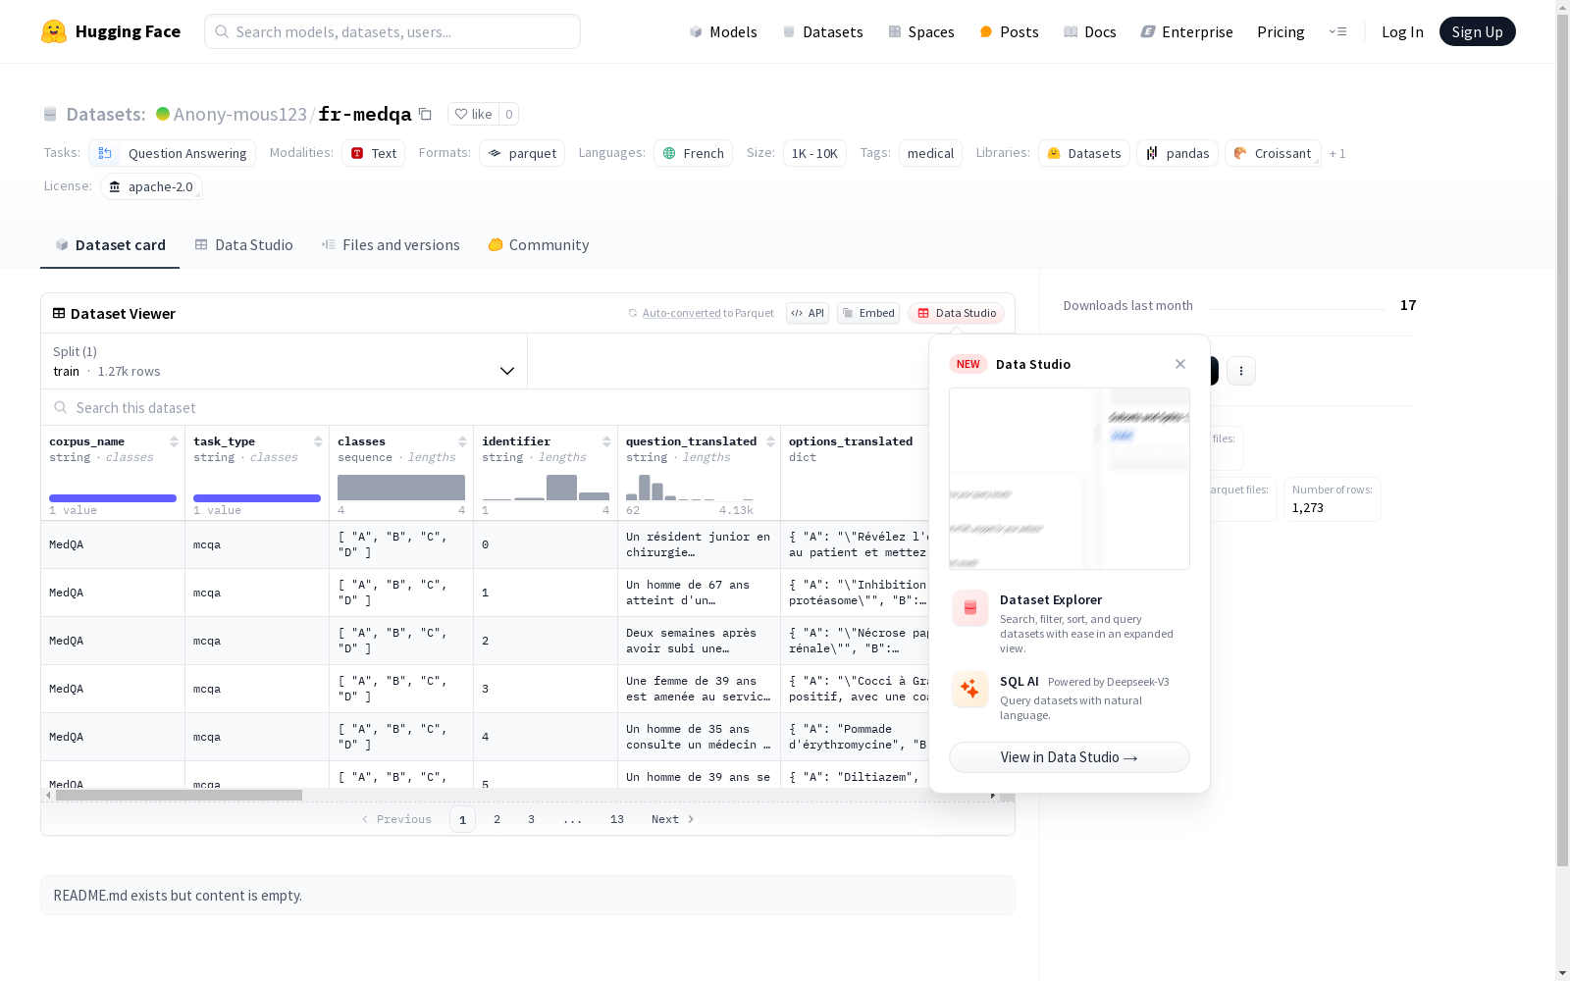Open the Question Answering task tag
This screenshot has height=981, width=1570.
click(173, 153)
